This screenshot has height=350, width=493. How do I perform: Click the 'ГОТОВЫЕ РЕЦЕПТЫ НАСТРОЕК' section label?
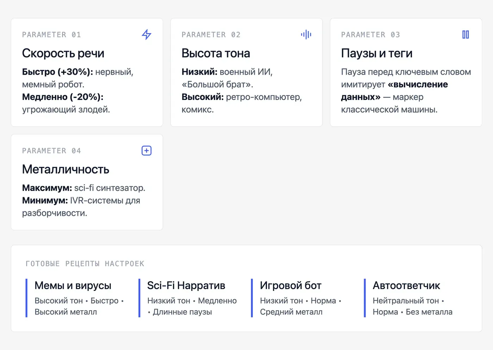pos(85,264)
